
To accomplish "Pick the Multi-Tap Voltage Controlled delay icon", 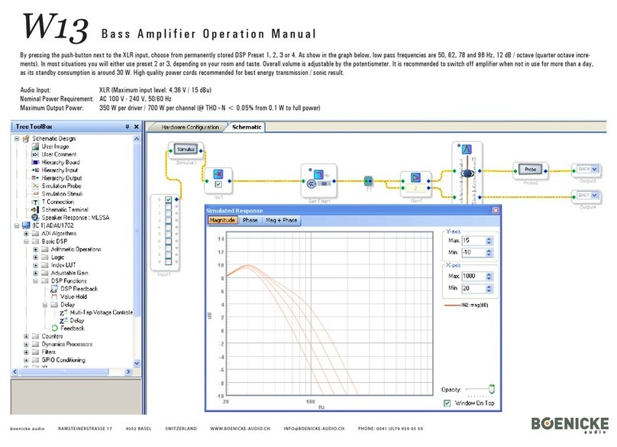I will [63, 313].
